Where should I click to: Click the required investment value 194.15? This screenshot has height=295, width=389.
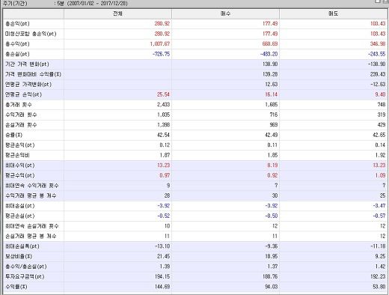162,276
